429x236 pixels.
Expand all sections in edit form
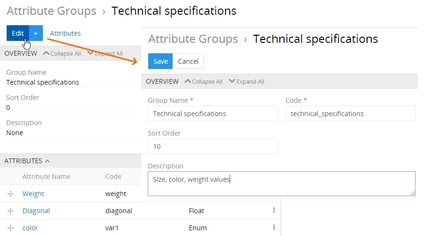pyautogui.click(x=246, y=81)
